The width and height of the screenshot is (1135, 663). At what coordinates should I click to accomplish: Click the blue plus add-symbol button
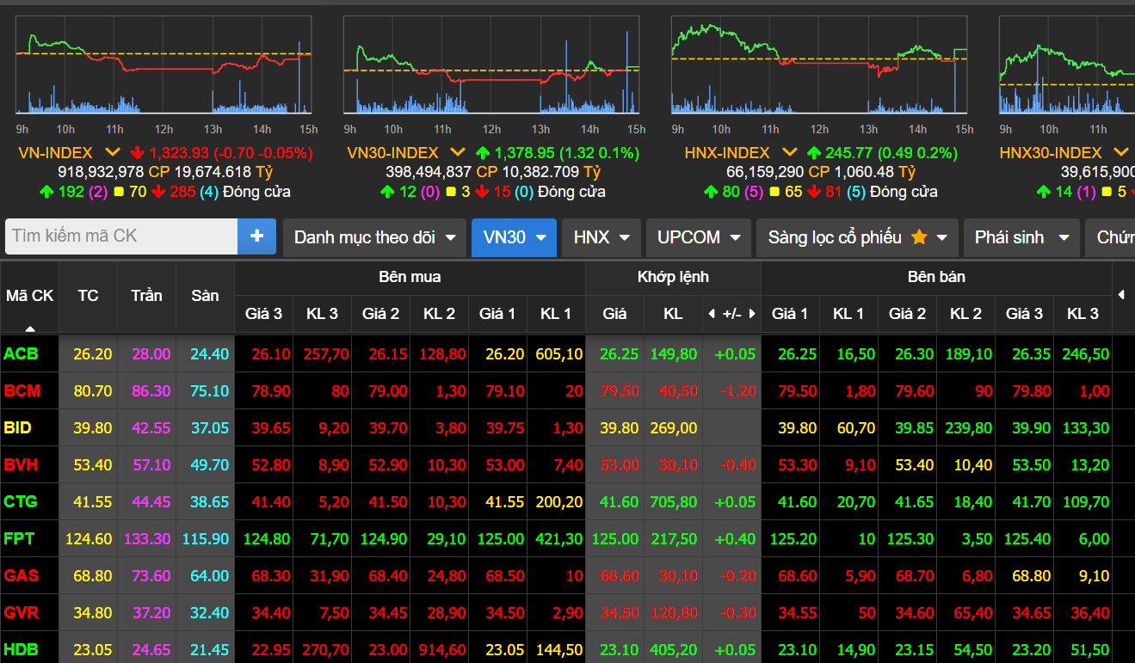(256, 236)
